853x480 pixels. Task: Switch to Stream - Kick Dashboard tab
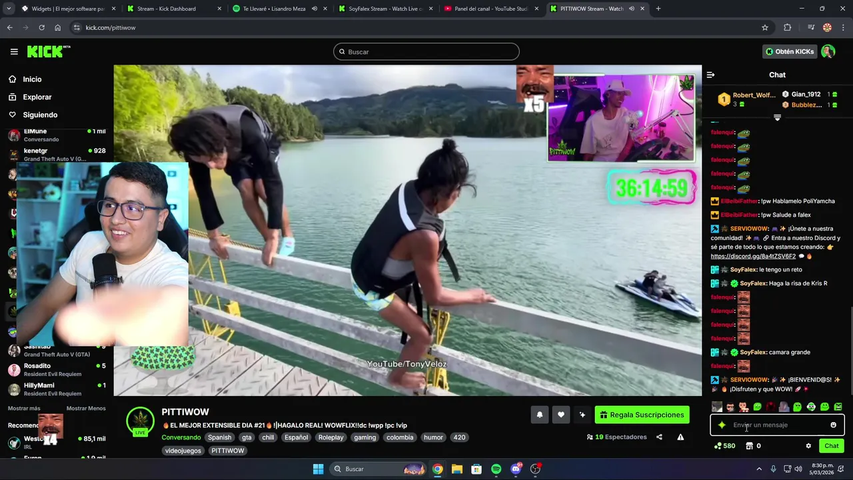pyautogui.click(x=175, y=9)
